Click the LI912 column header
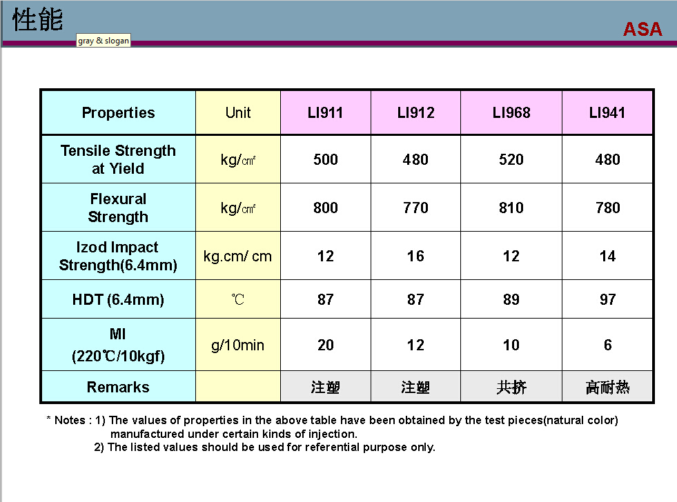 tap(415, 112)
